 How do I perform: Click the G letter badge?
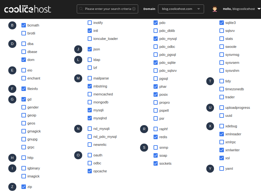point(12,100)
